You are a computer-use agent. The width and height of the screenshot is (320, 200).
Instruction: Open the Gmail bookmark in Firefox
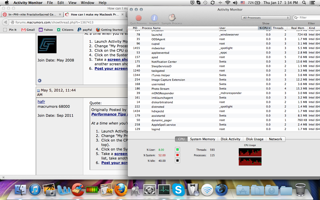tap(28, 30)
